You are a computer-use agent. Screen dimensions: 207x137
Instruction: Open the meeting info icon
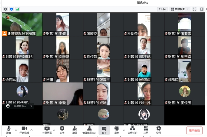(5, 9)
